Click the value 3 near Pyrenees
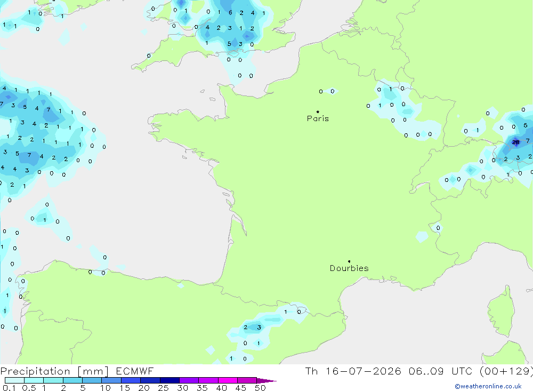This screenshot has width=533, height=391. tap(259, 328)
